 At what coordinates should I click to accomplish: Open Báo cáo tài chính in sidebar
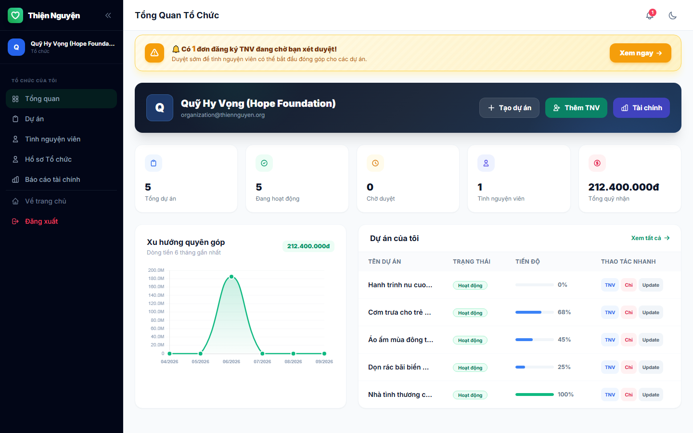(x=62, y=179)
